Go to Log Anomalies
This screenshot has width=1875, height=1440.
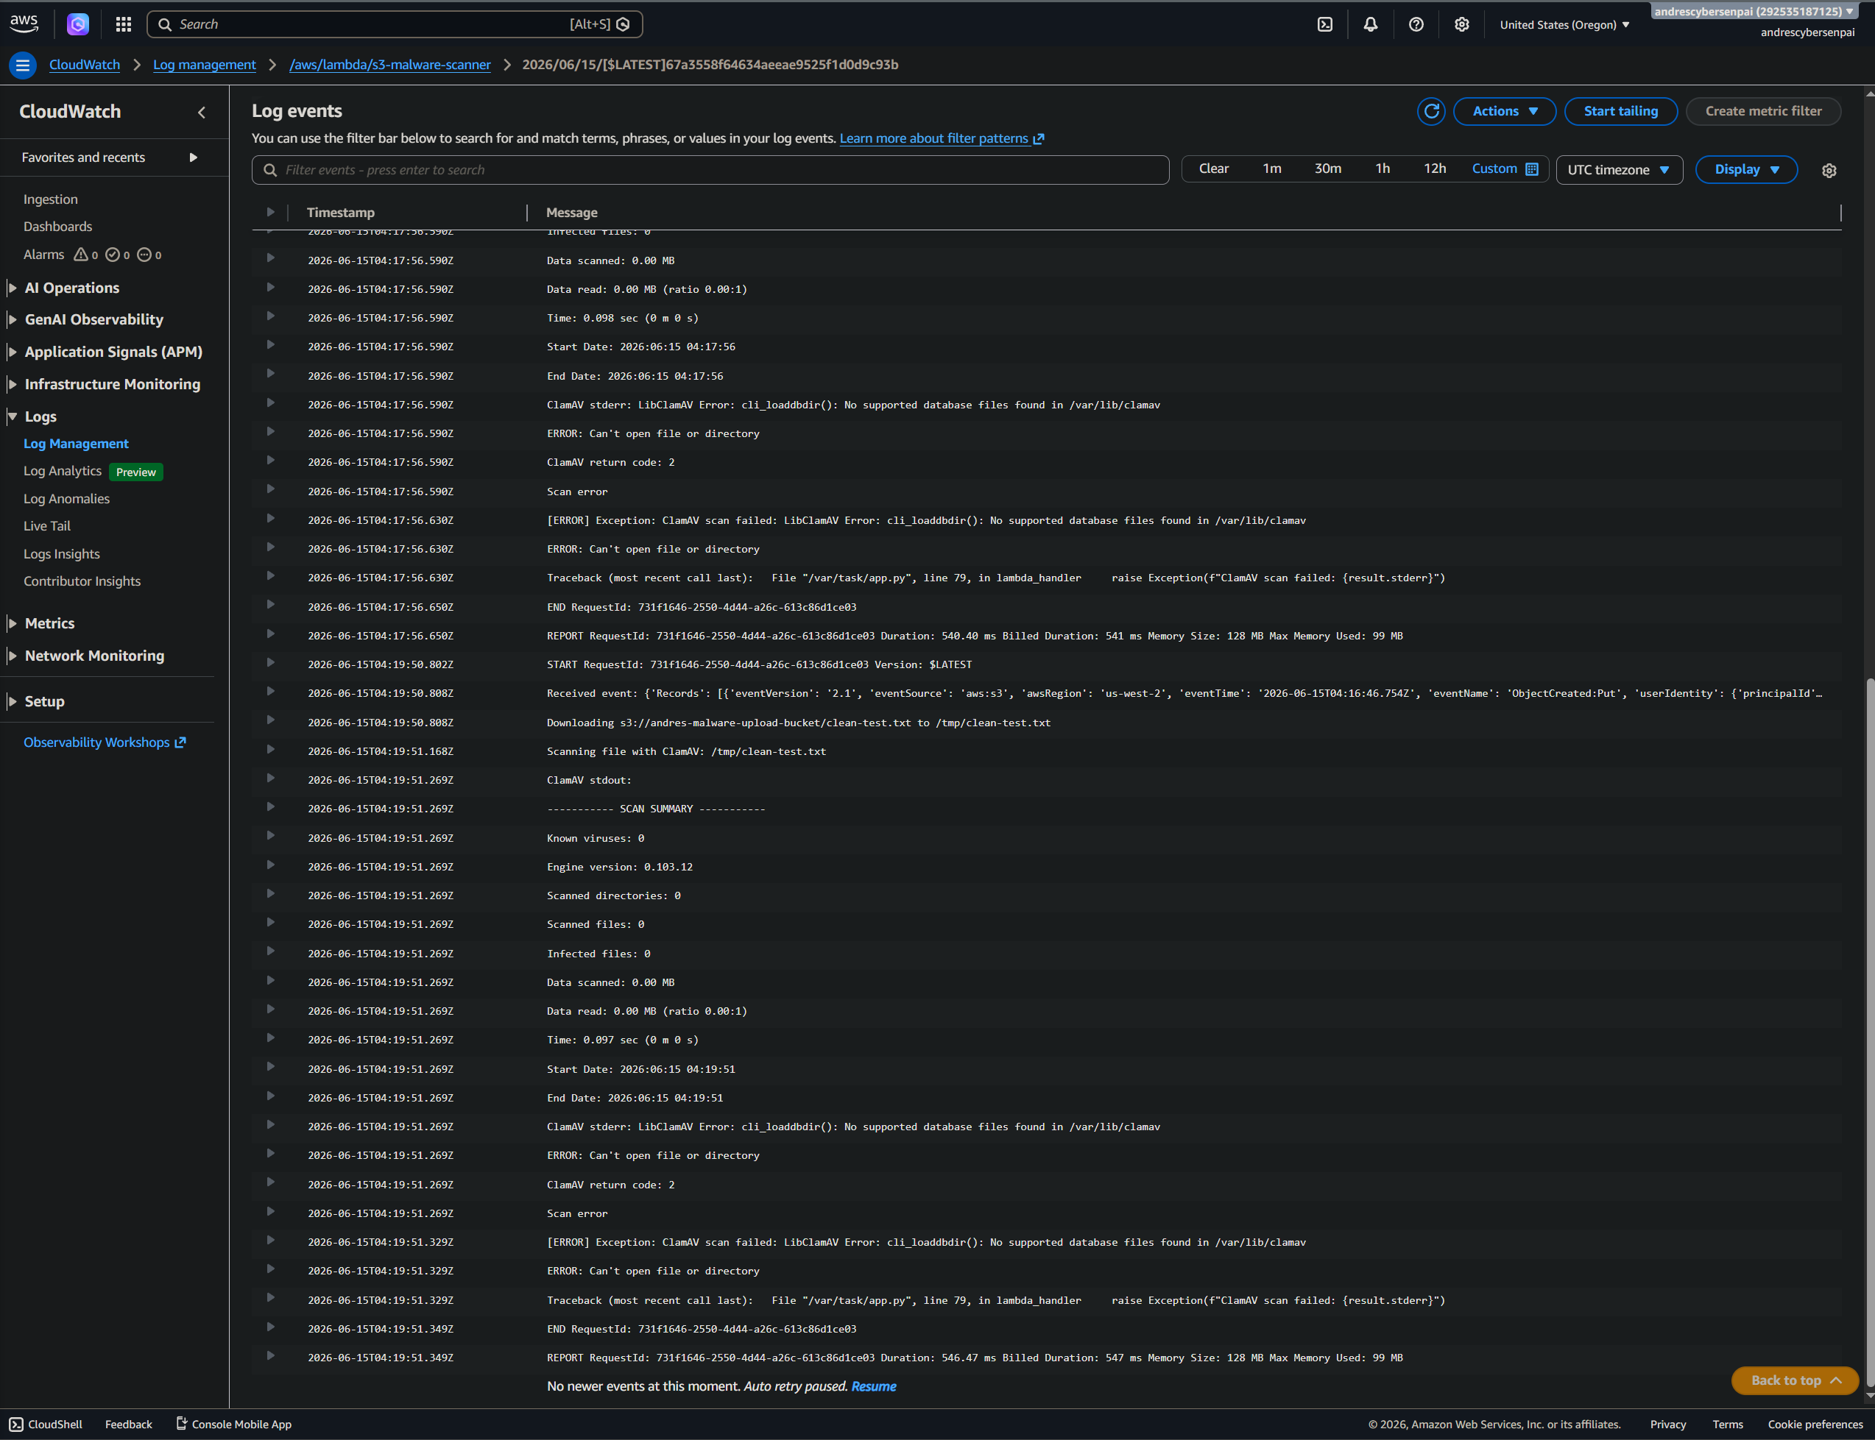point(67,499)
